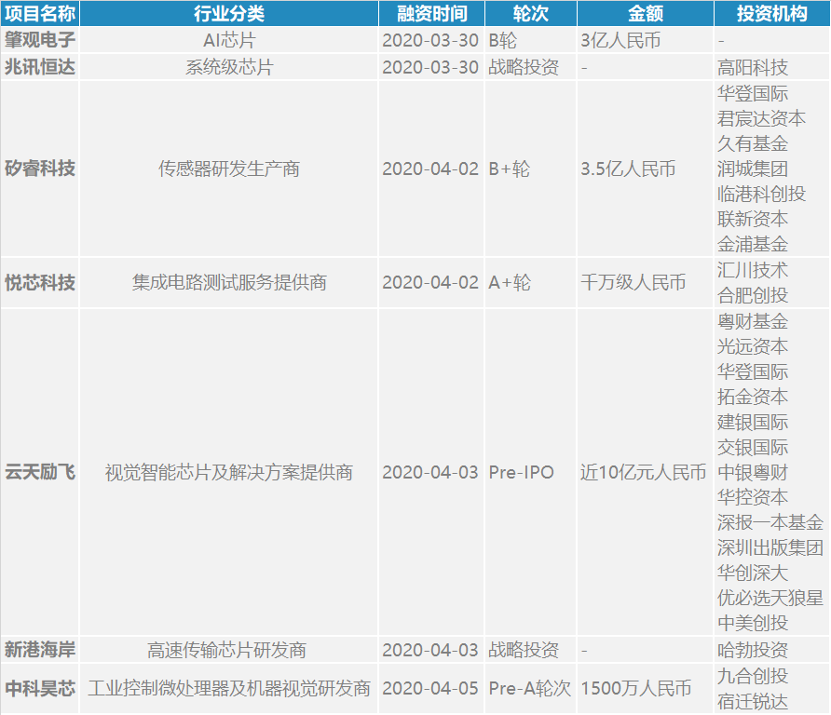
Task: Select the investor 光远资本
Action: [x=753, y=346]
